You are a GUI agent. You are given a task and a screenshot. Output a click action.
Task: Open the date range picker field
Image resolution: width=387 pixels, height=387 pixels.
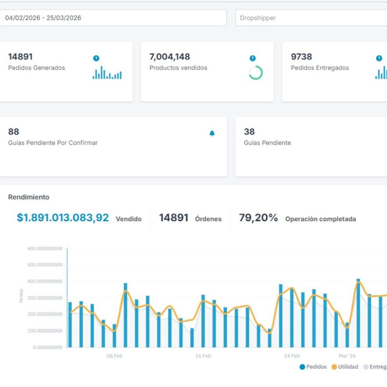point(113,18)
